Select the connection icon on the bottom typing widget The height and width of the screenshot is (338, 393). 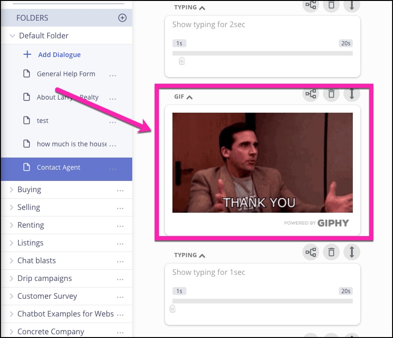[311, 252]
